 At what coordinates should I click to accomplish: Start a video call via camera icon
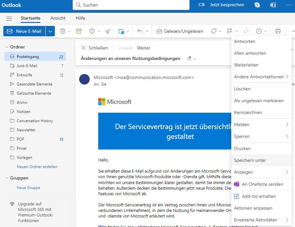201,5
